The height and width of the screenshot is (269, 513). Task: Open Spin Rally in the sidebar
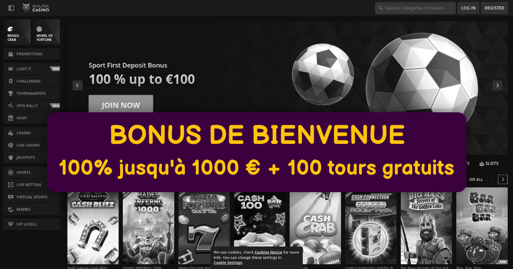[32, 105]
